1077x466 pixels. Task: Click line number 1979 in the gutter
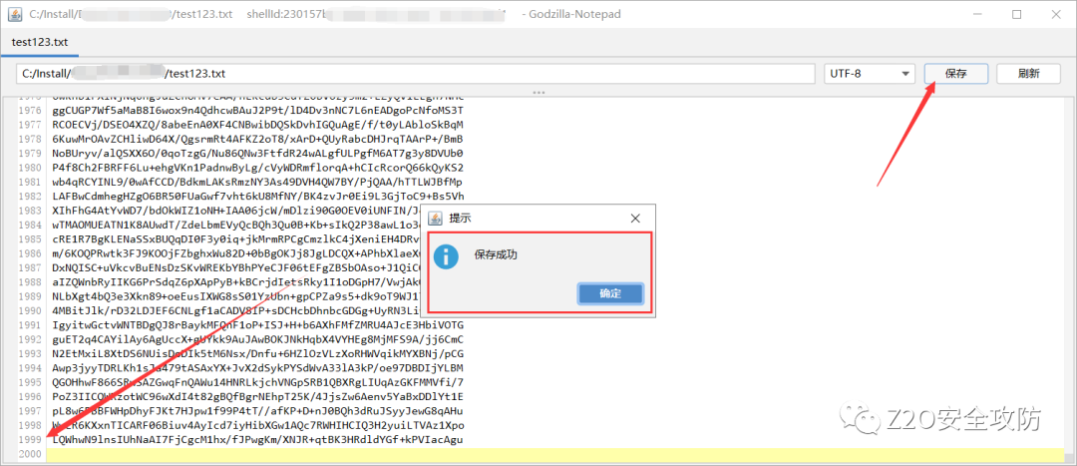click(x=30, y=154)
